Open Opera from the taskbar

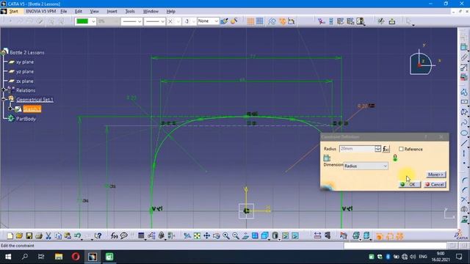click(76, 257)
